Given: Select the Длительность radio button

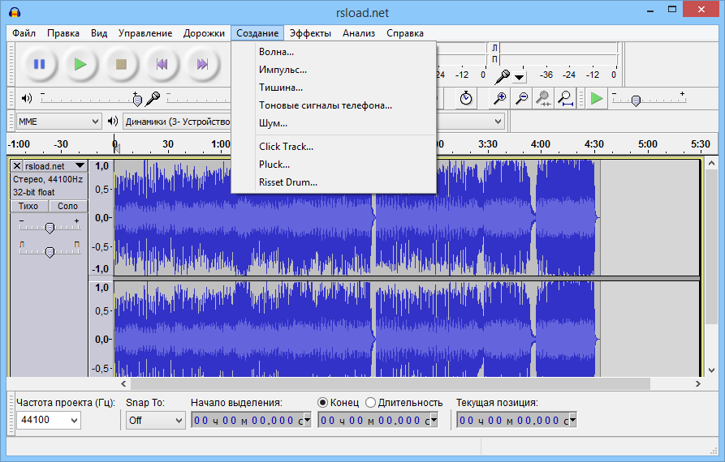Looking at the screenshot, I should [x=371, y=403].
